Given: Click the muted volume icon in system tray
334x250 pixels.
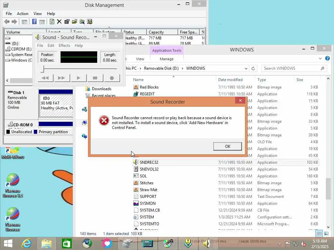Looking at the screenshot, I should pos(303,244).
